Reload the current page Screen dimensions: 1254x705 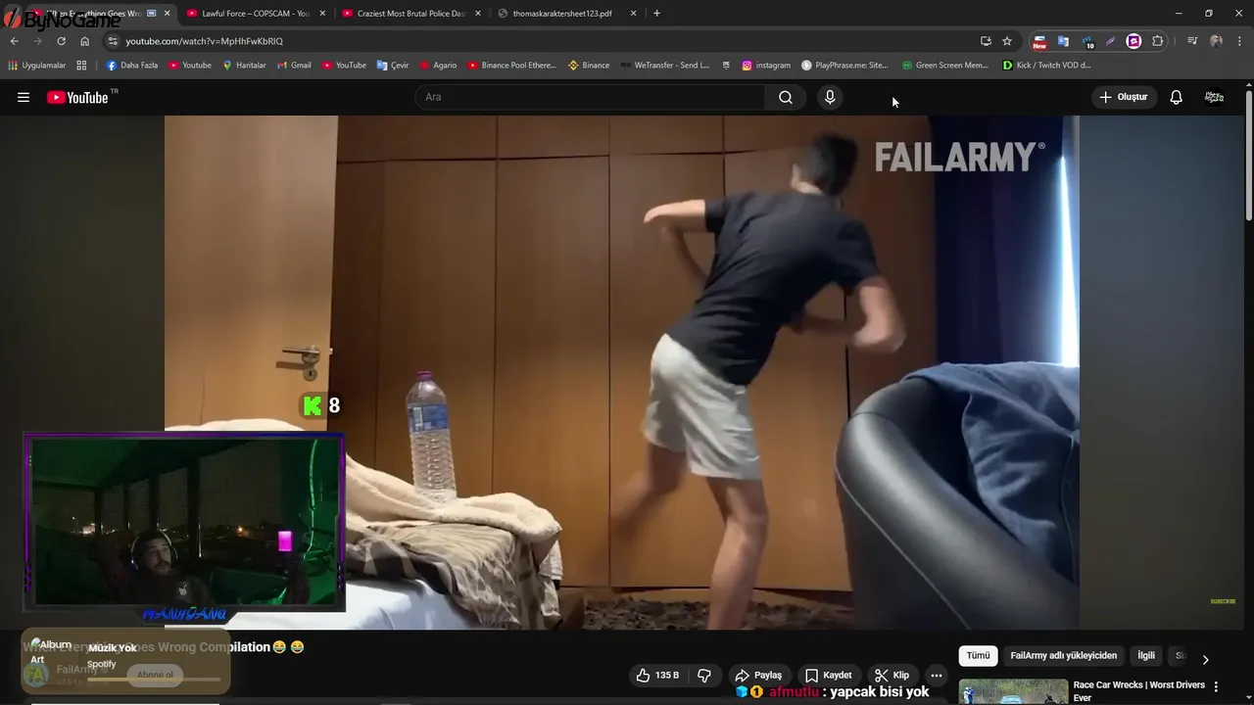click(x=61, y=41)
